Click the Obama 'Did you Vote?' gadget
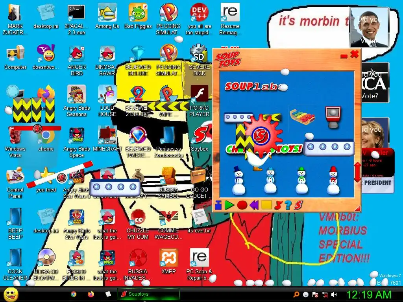This screenshot has height=302, width=403. pyautogui.click(x=369, y=27)
